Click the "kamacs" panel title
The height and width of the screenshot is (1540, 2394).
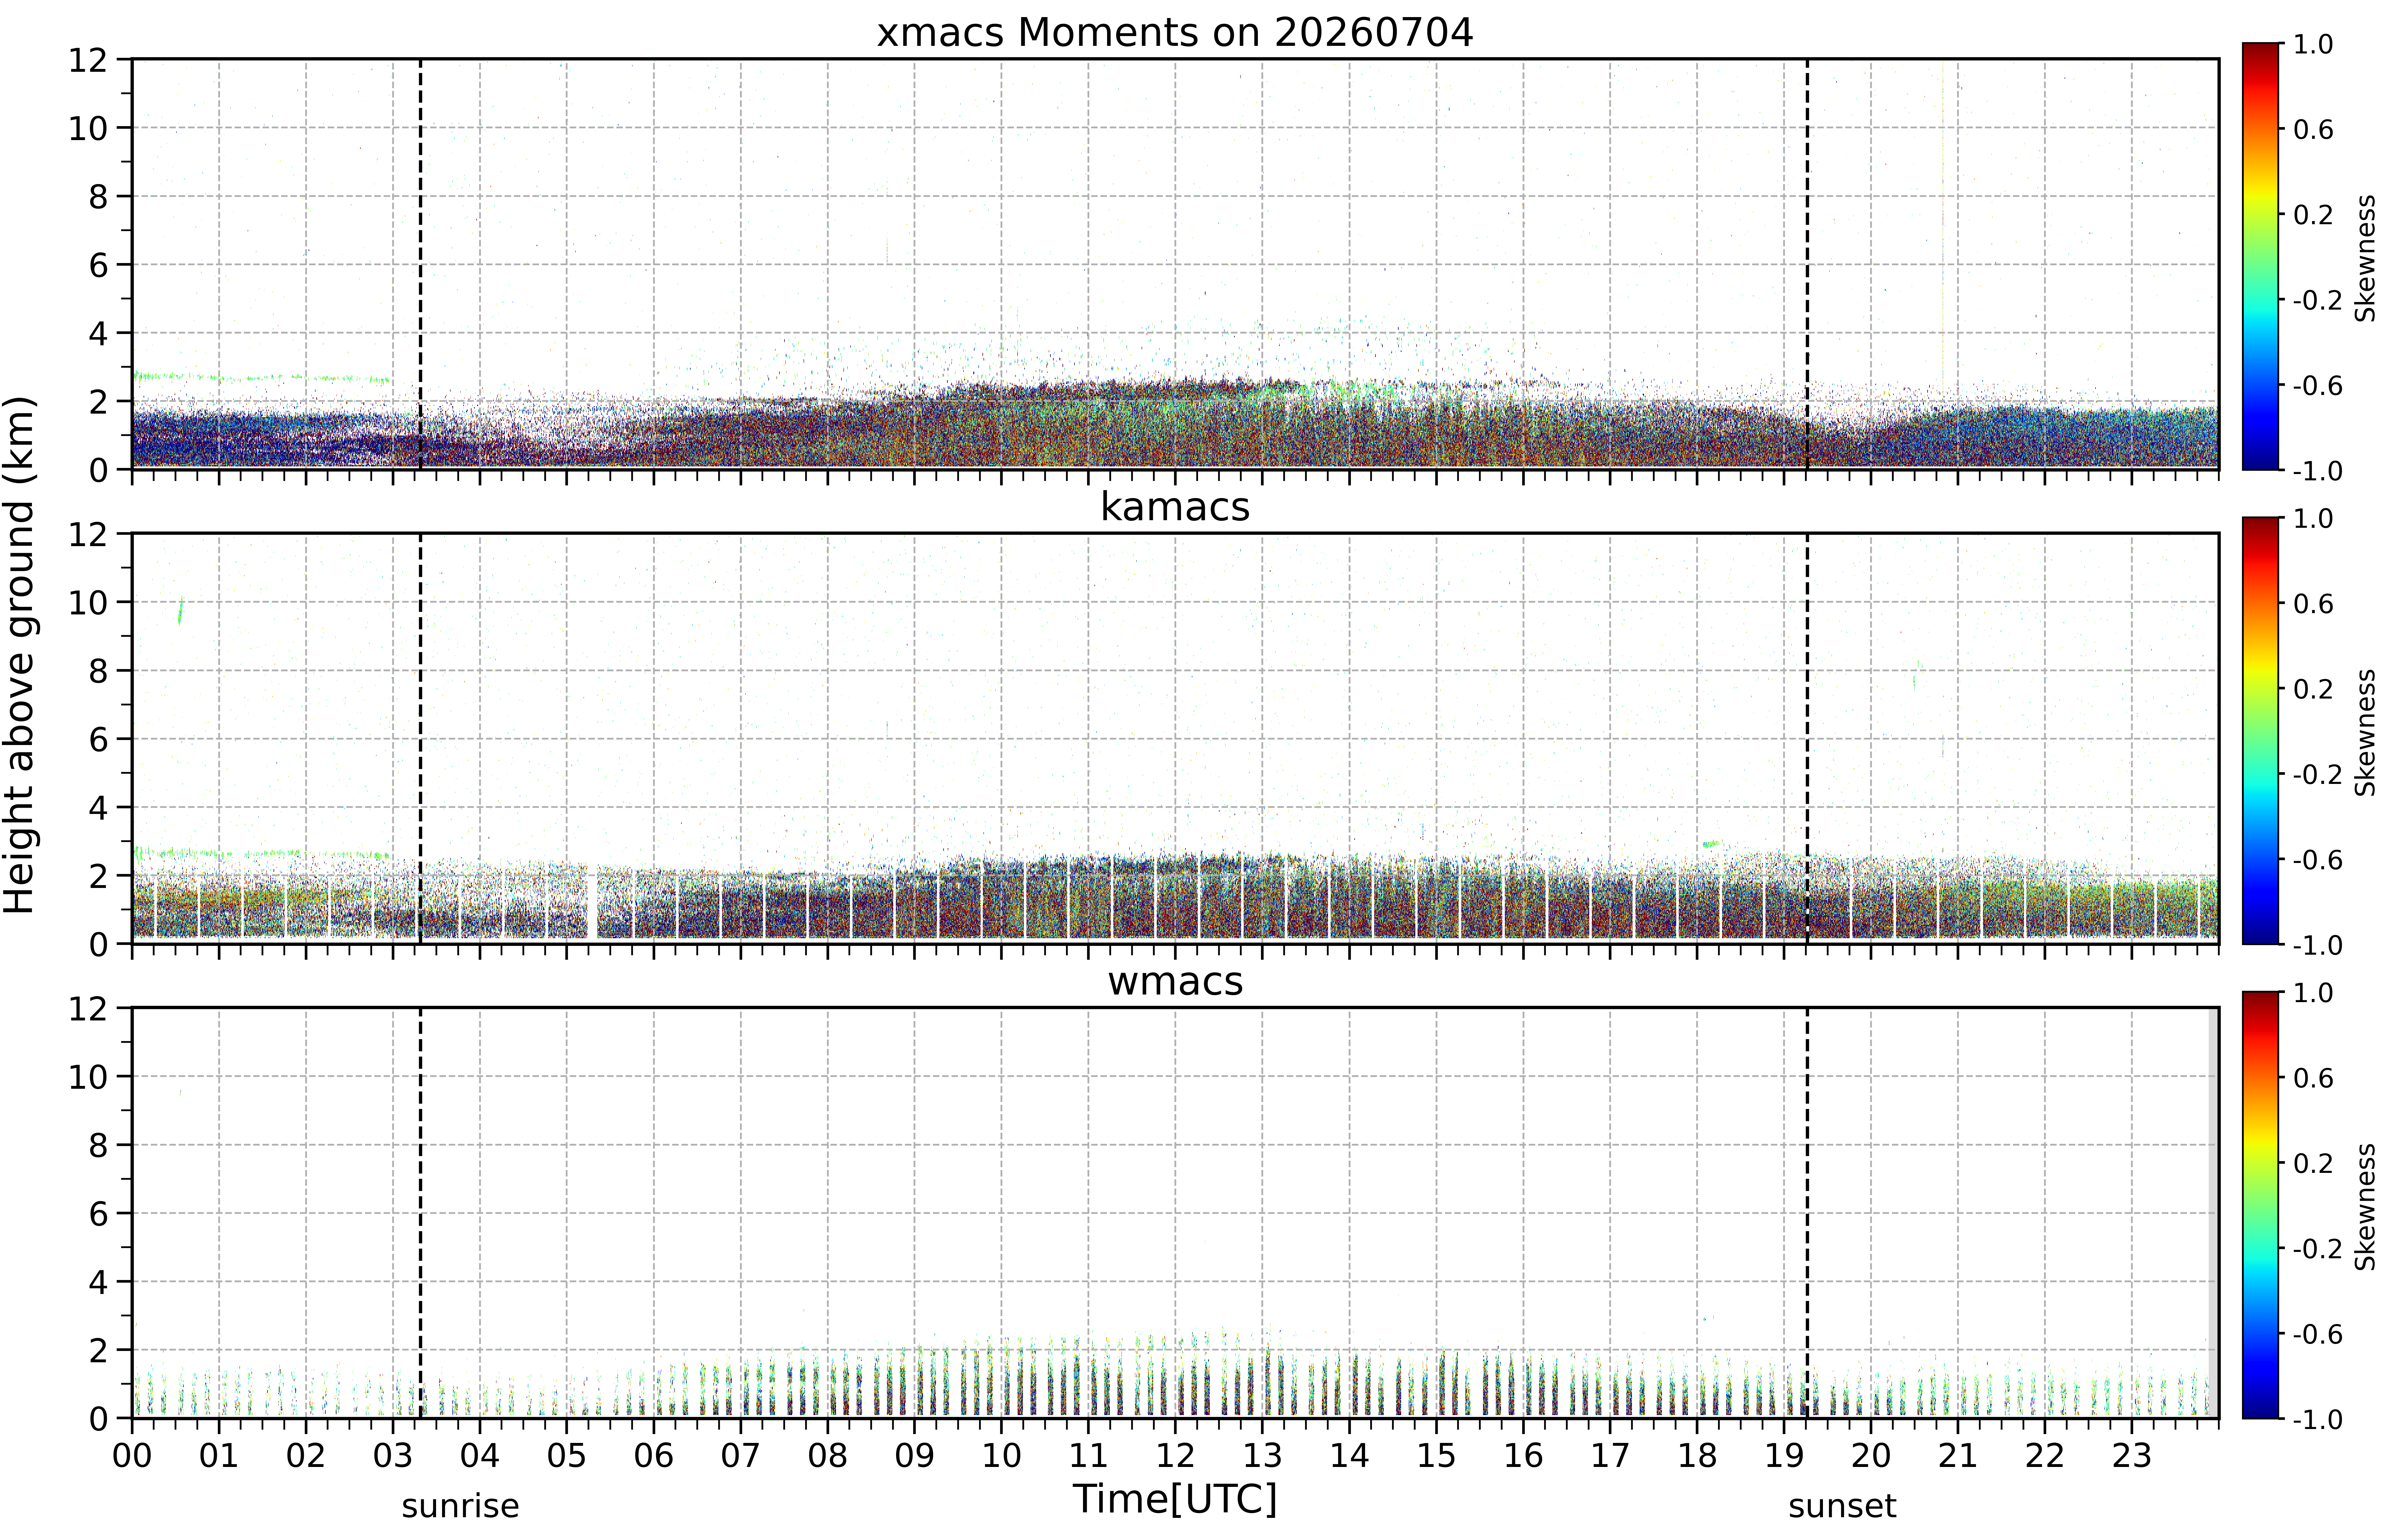click(x=1175, y=507)
